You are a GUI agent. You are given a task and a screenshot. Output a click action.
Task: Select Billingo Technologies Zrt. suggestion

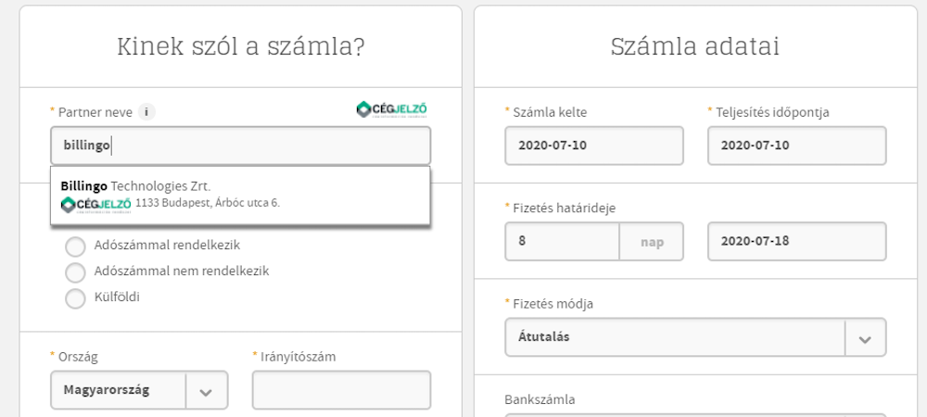point(240,195)
